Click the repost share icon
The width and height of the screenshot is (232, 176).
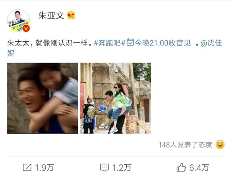pos(27,167)
